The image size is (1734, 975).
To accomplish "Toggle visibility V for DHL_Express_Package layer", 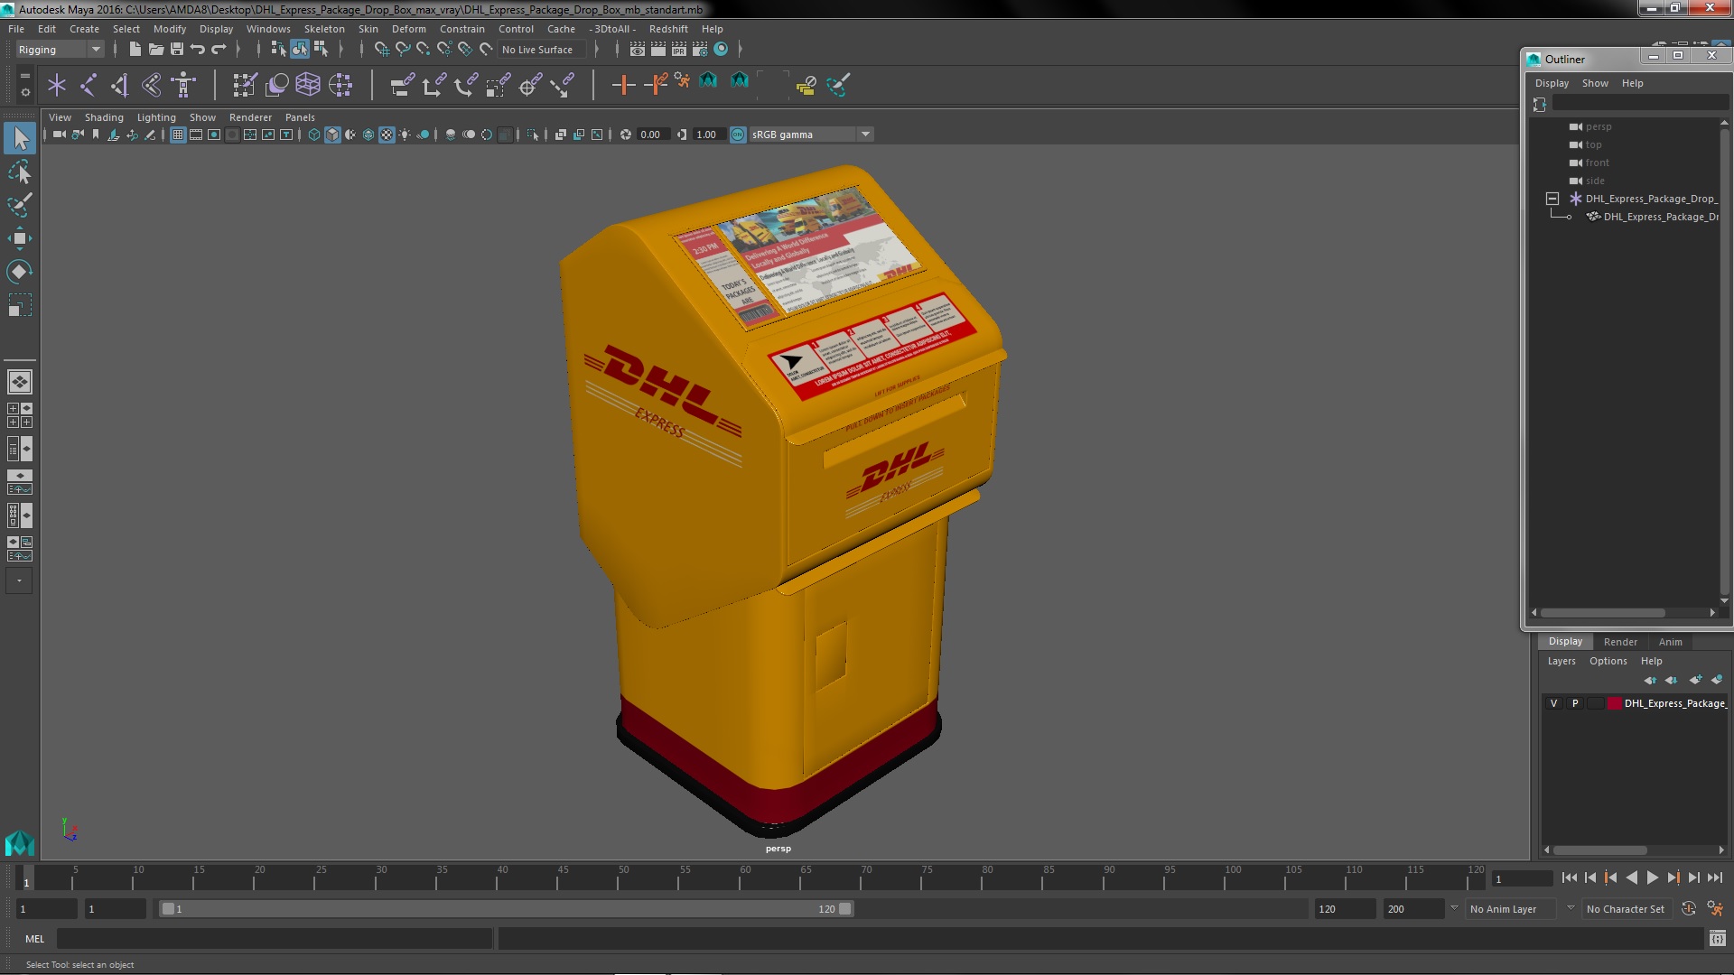I will [x=1553, y=703].
